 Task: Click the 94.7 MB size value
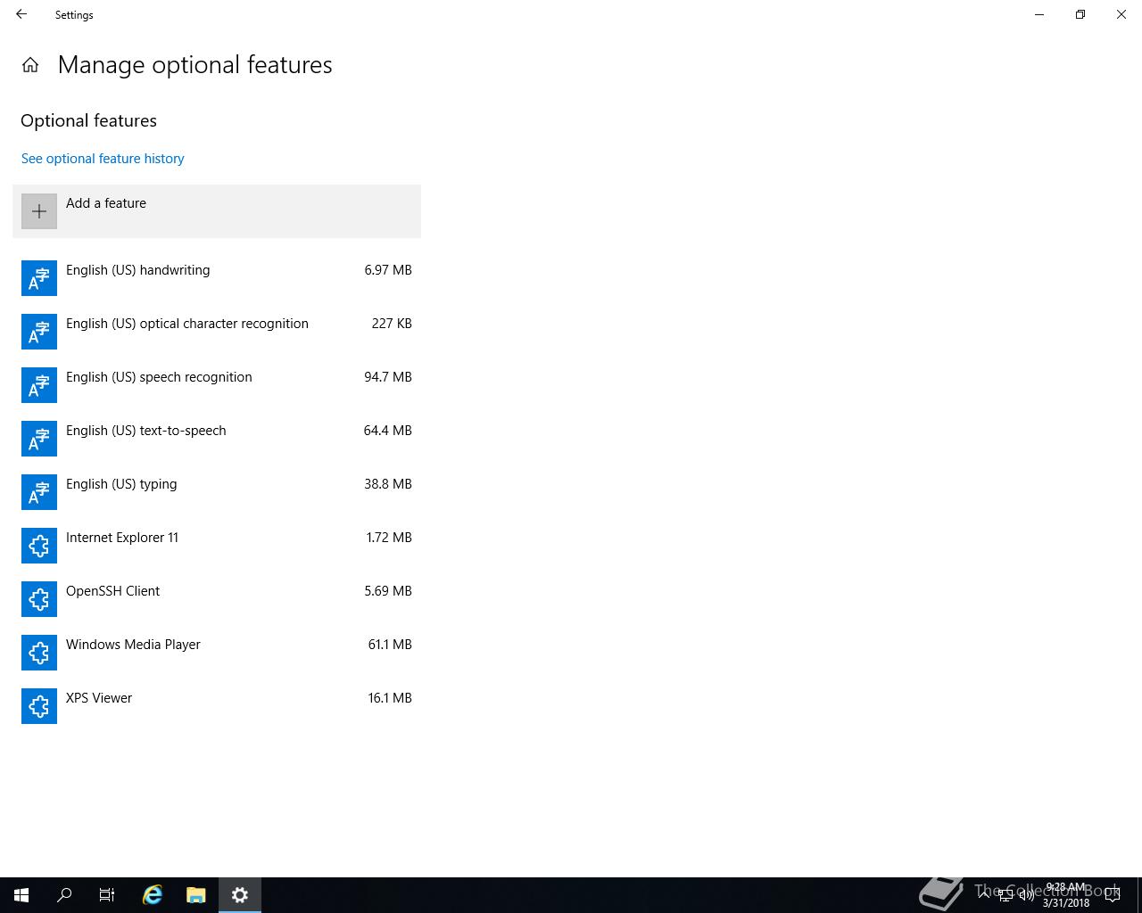click(388, 377)
